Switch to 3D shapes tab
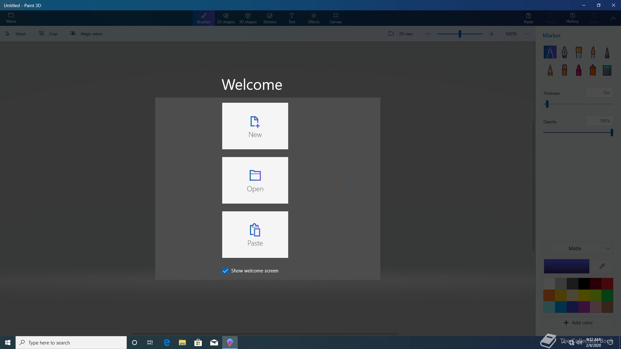Image resolution: width=621 pixels, height=349 pixels. click(248, 18)
